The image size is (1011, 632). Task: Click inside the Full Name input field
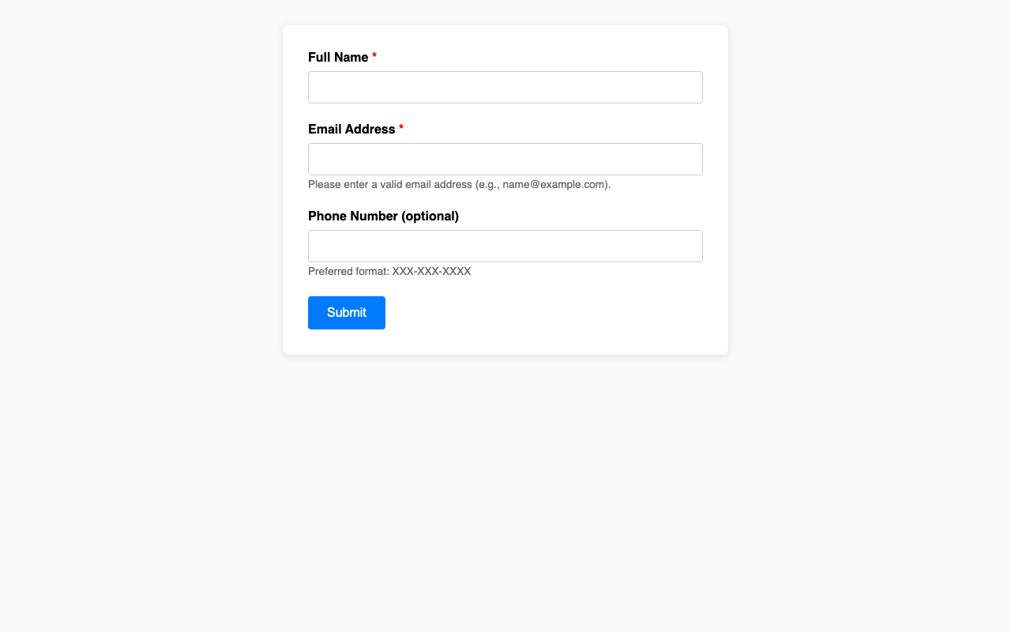pyautogui.click(x=505, y=87)
